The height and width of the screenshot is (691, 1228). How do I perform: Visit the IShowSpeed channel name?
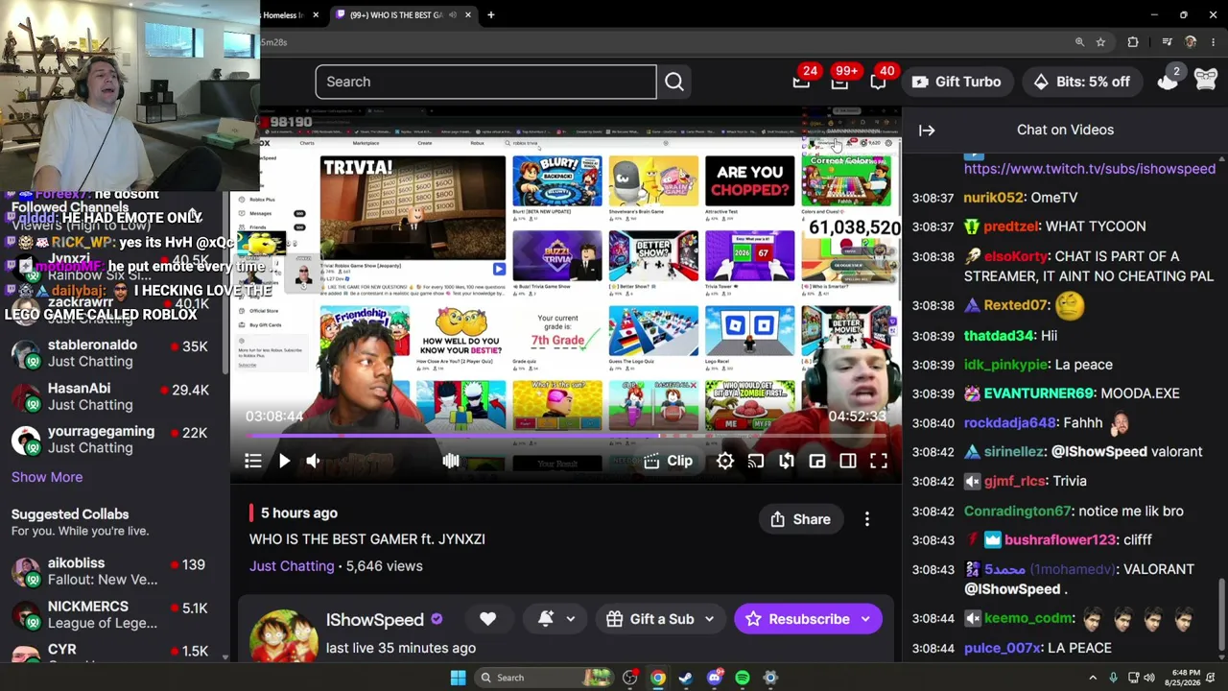tap(375, 619)
